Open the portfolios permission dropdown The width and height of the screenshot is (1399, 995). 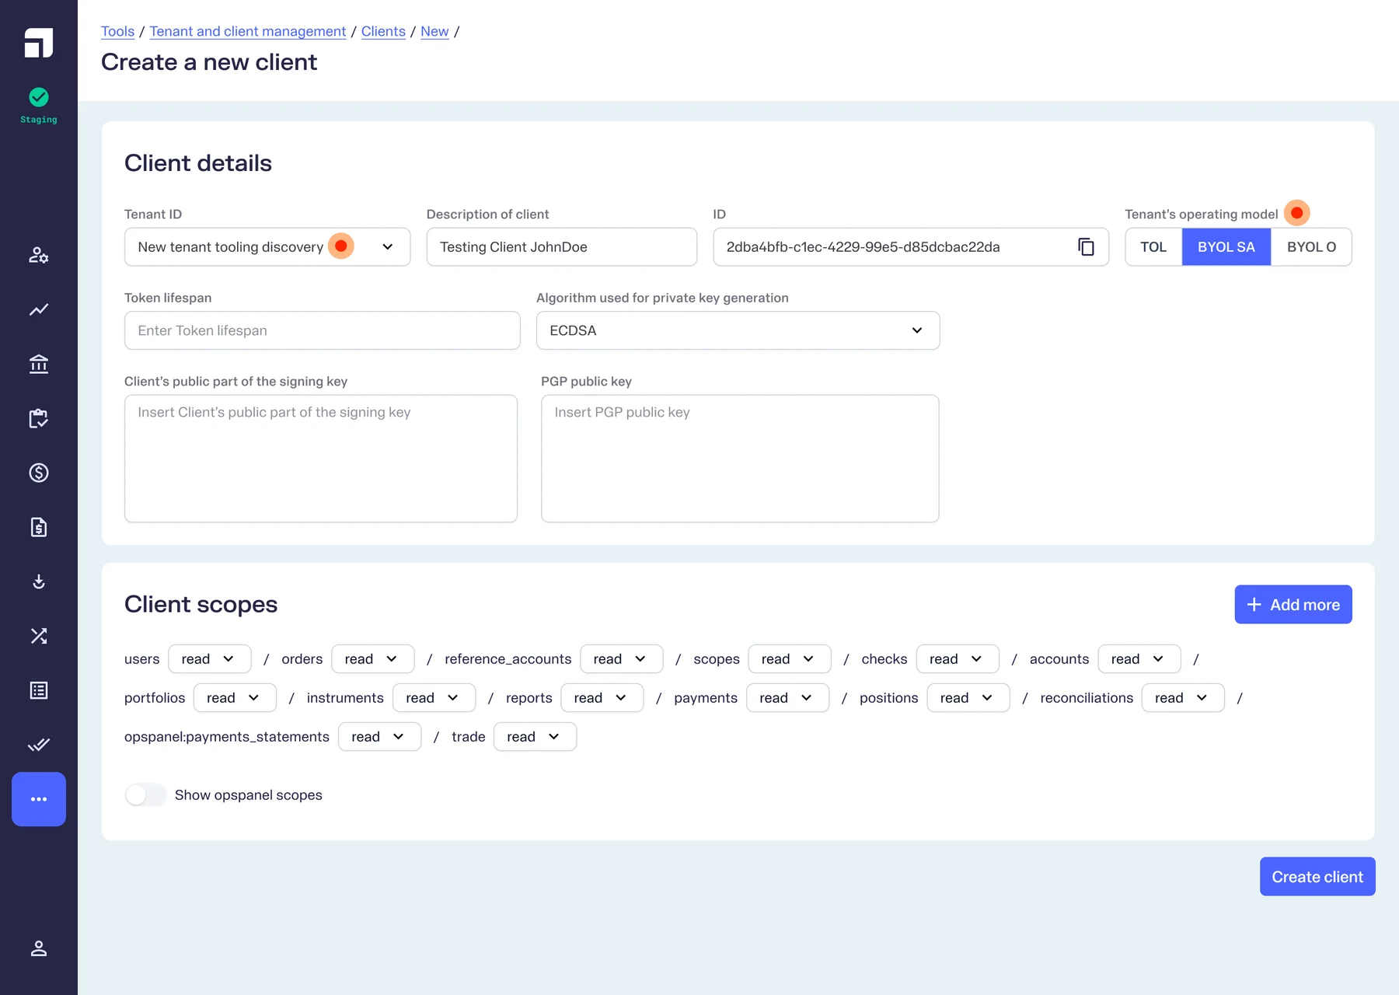click(235, 698)
